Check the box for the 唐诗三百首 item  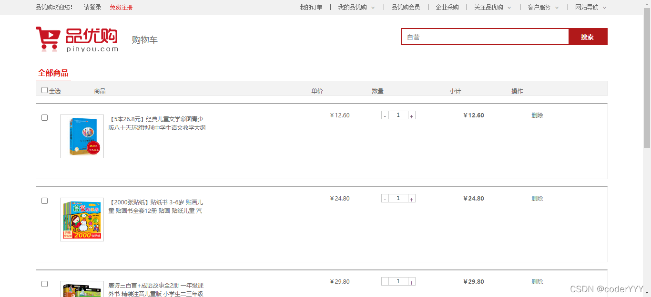(44, 284)
